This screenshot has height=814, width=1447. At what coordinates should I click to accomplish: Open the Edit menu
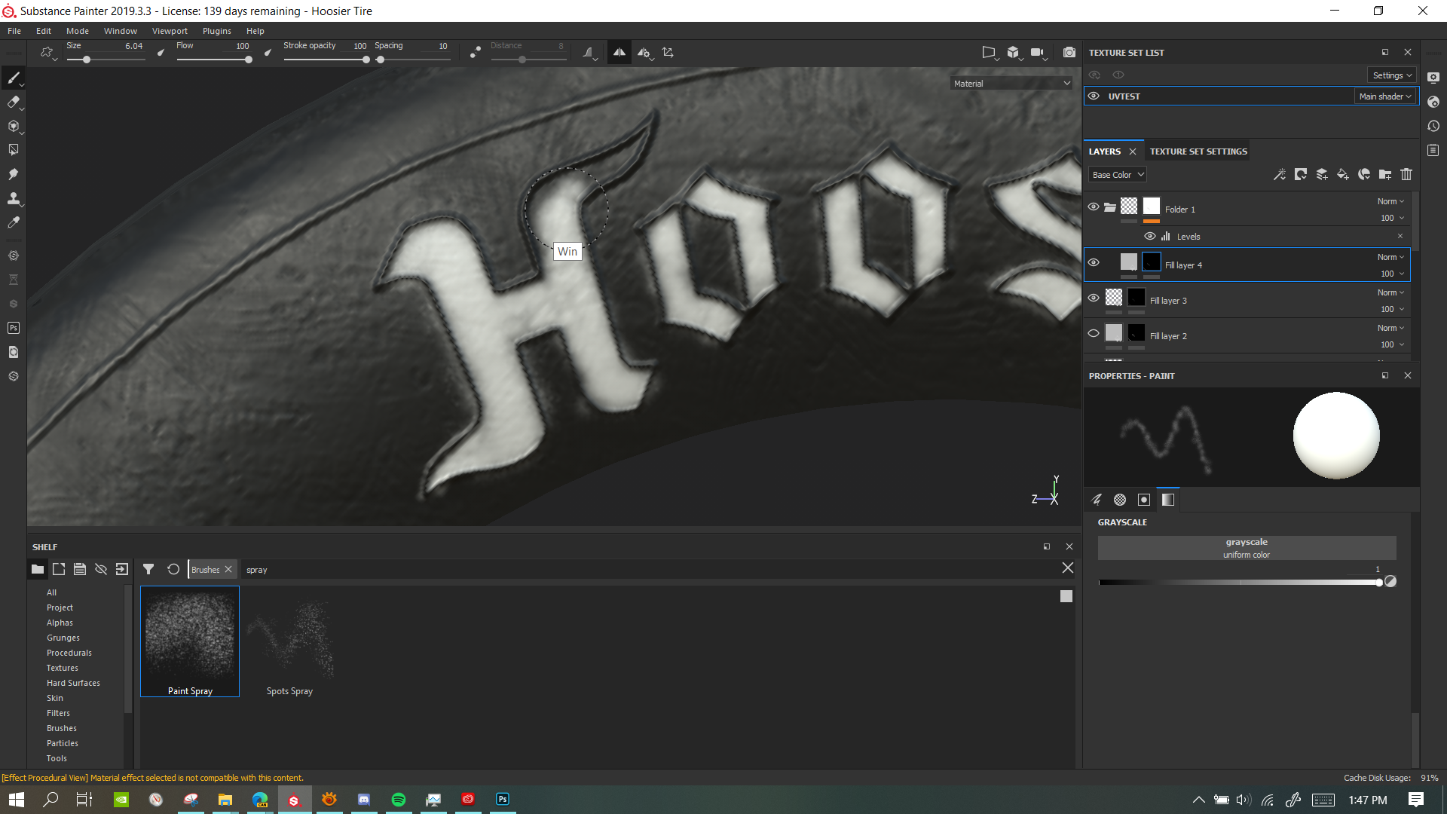click(x=44, y=31)
